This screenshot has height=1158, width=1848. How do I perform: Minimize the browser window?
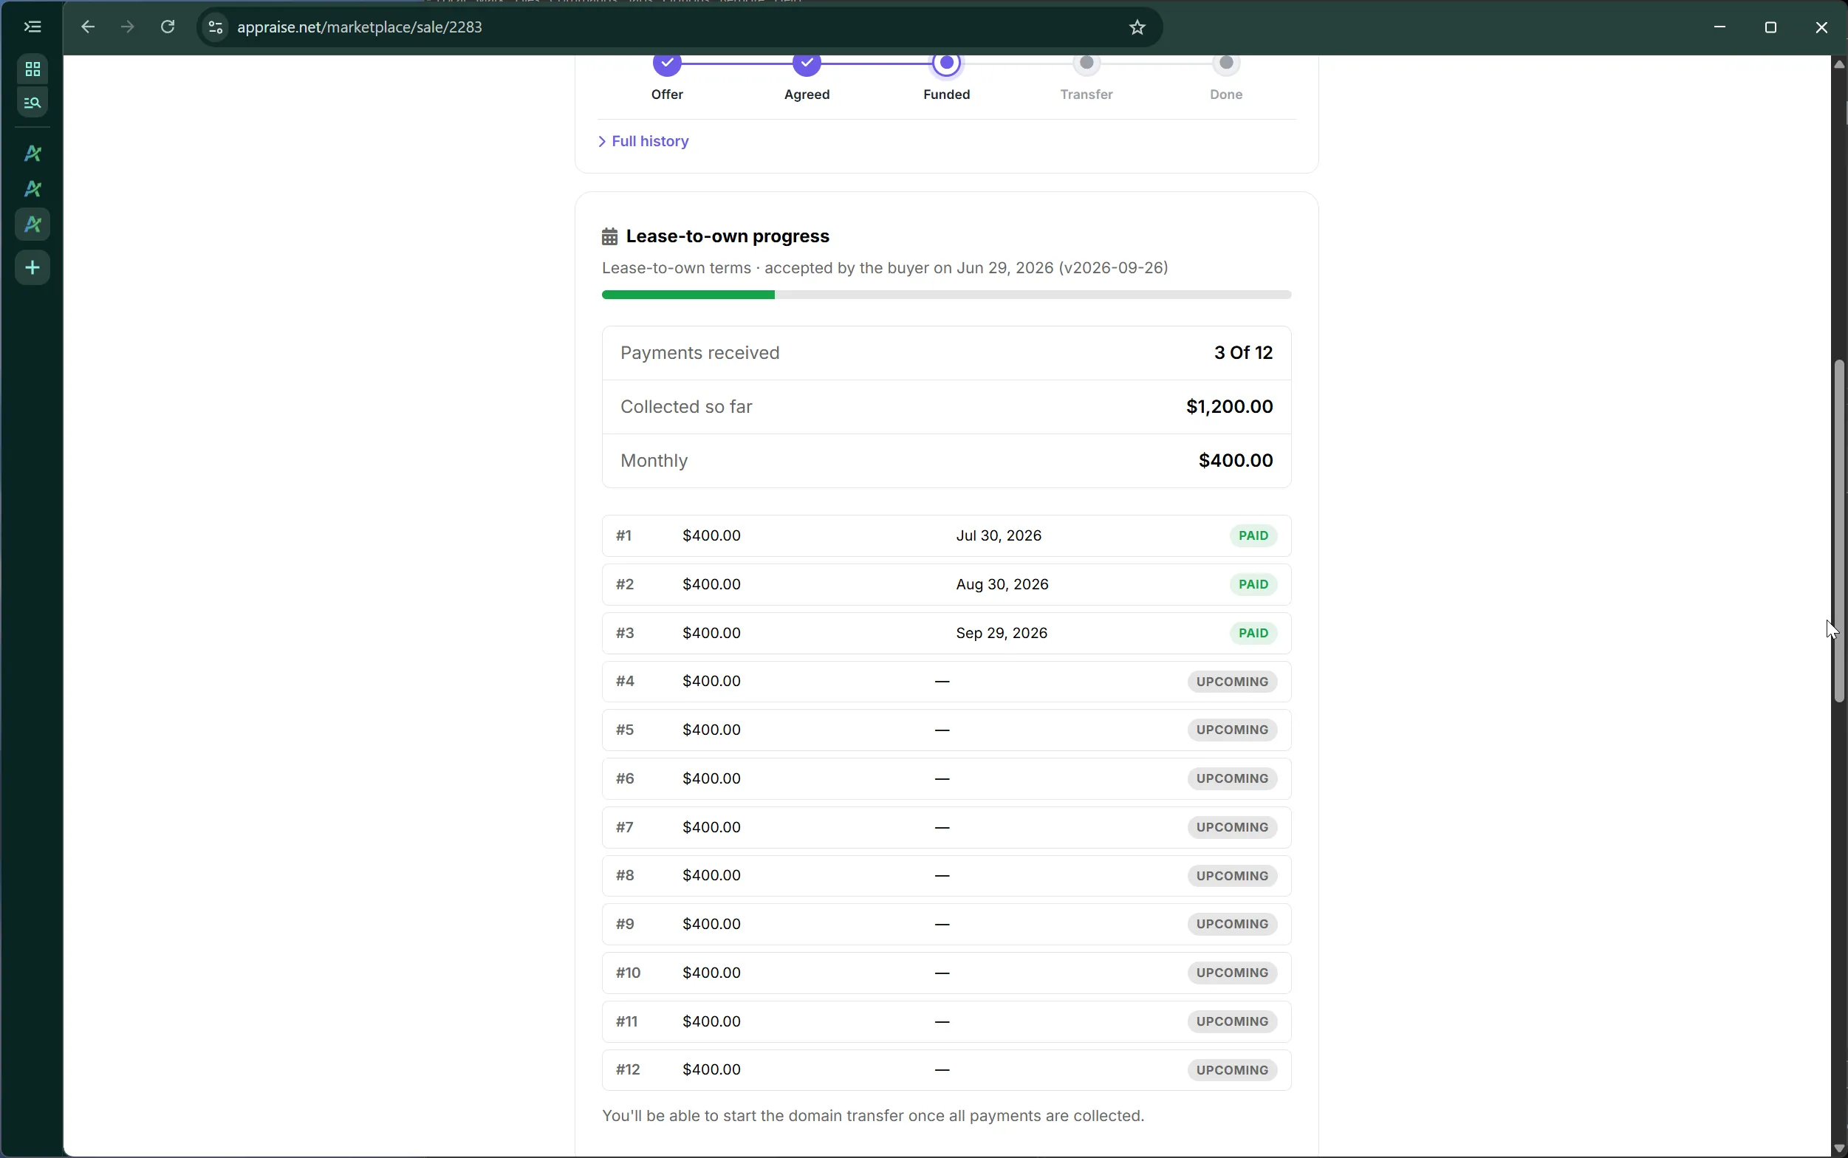tap(1719, 27)
